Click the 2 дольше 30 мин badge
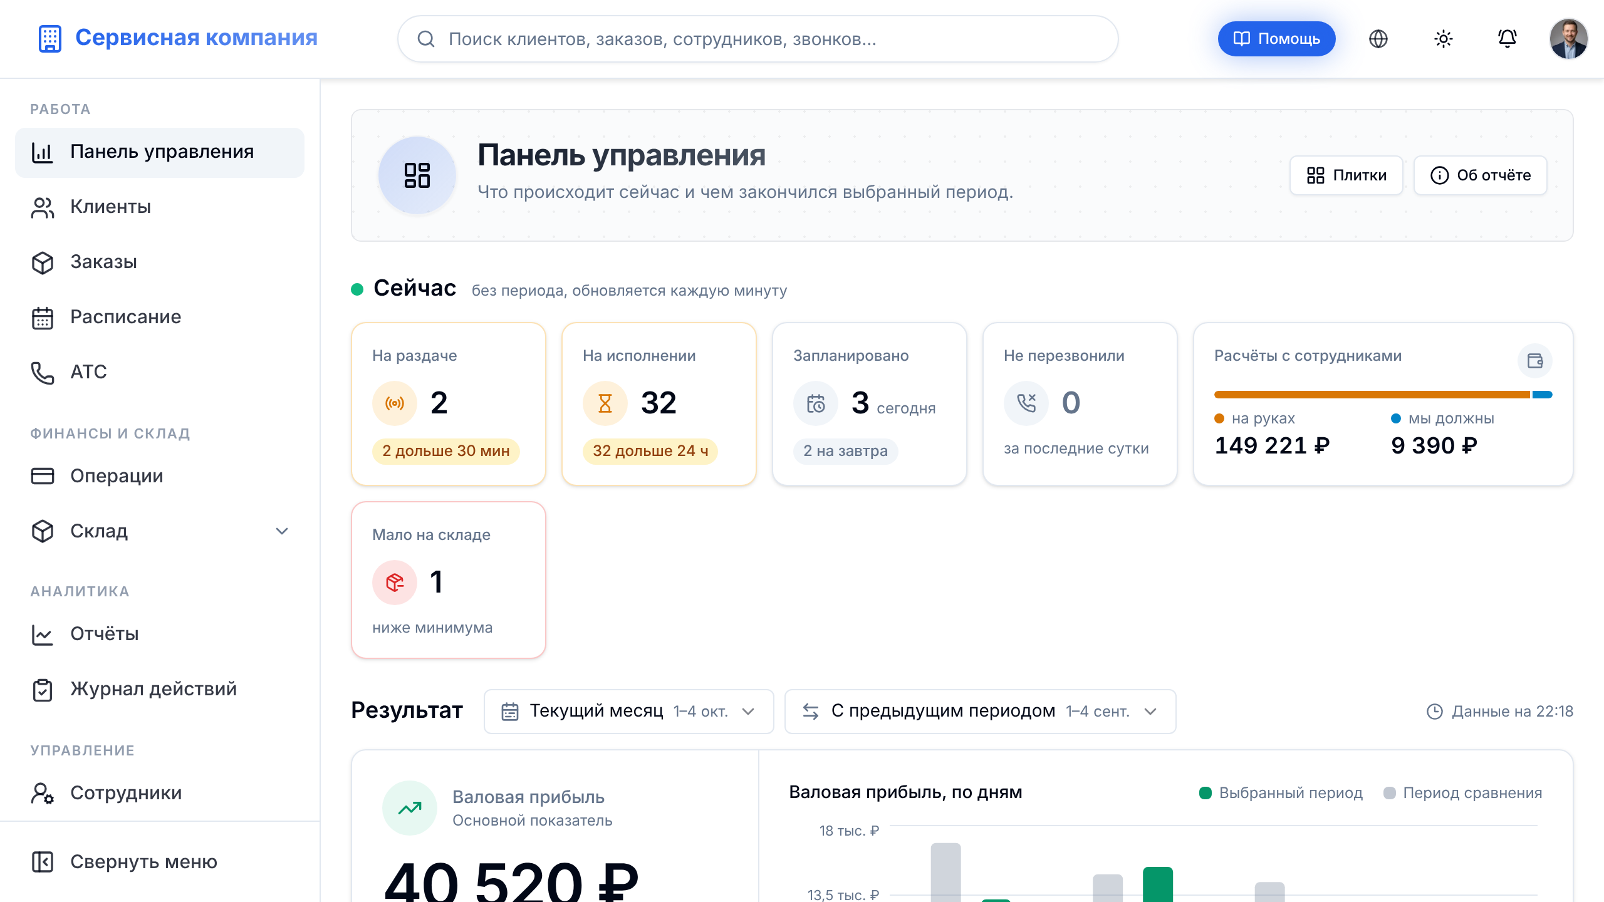Image resolution: width=1604 pixels, height=902 pixels. [x=445, y=451]
